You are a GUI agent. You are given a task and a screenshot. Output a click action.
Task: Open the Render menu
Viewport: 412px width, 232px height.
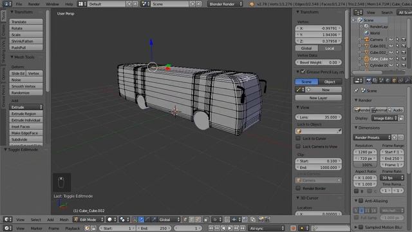coord(34,4)
